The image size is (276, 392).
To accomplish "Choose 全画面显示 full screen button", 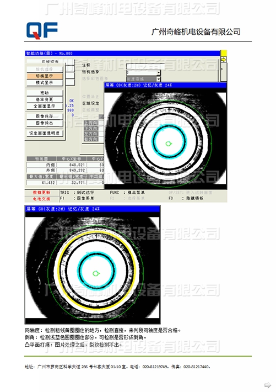I will 45,106.
